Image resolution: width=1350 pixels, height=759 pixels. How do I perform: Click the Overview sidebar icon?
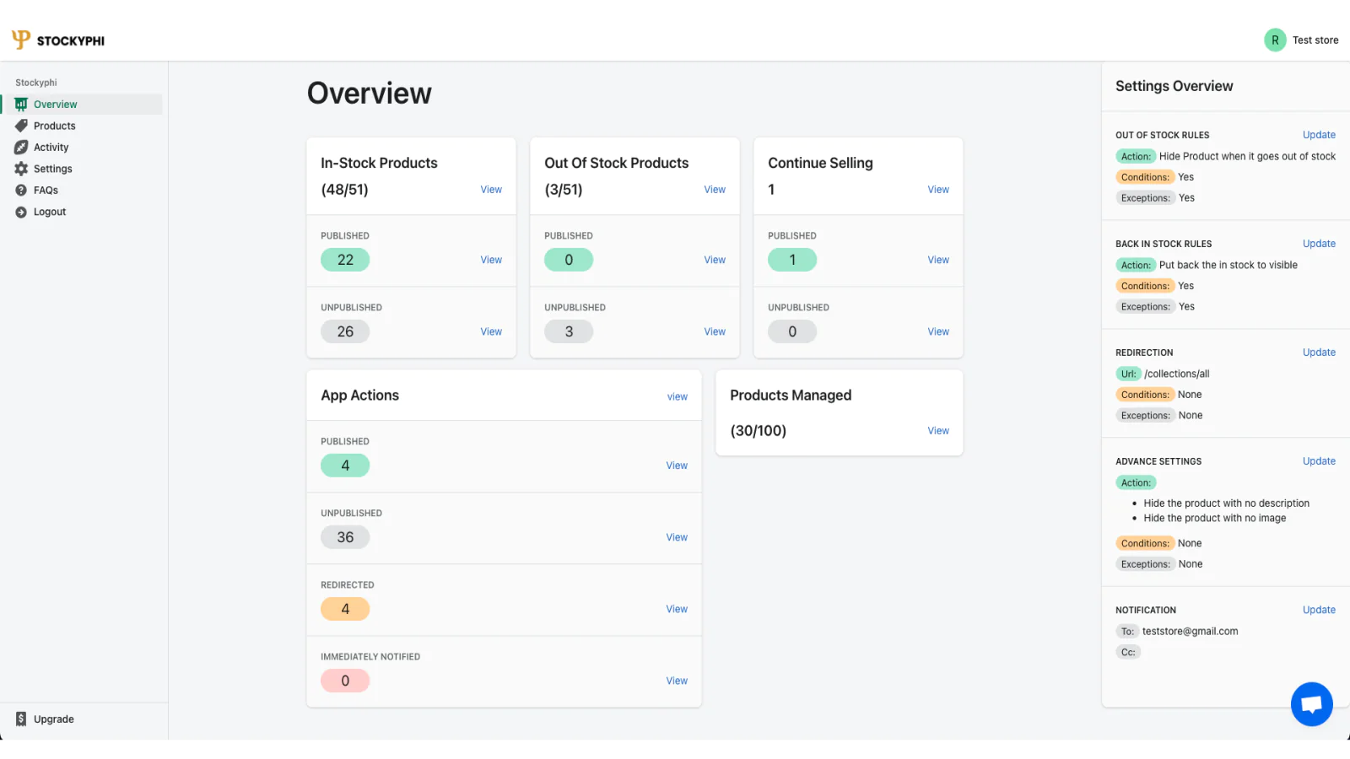pos(21,105)
